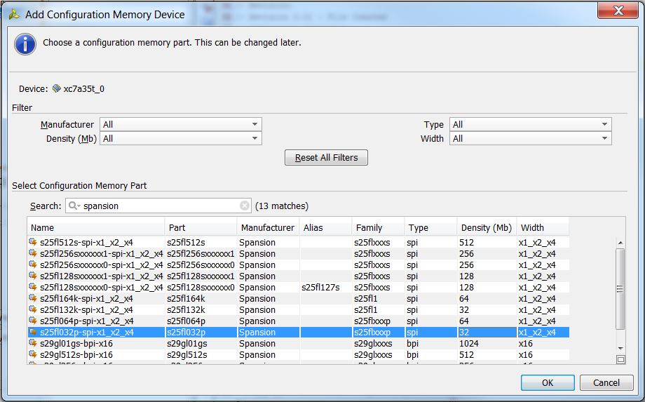Sort by the Manufacturer column header
The width and height of the screenshot is (645, 402).
pos(269,227)
